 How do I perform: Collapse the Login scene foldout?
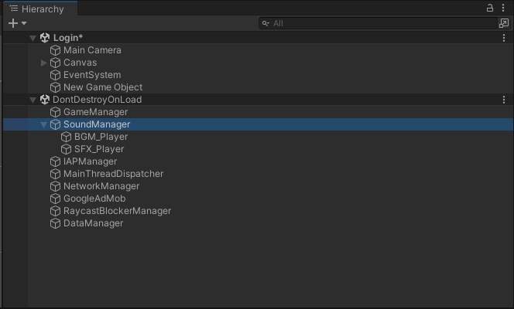pos(33,39)
